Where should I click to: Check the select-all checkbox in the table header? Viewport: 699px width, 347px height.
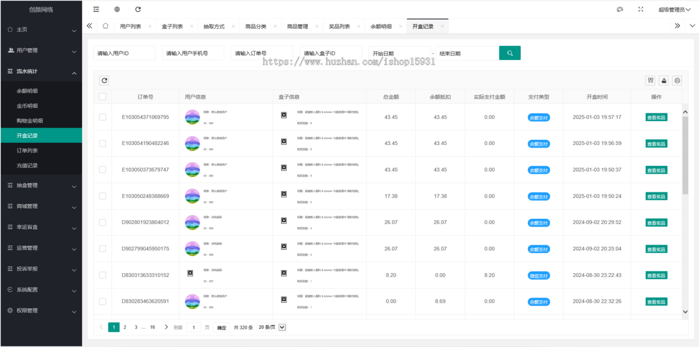[103, 96]
